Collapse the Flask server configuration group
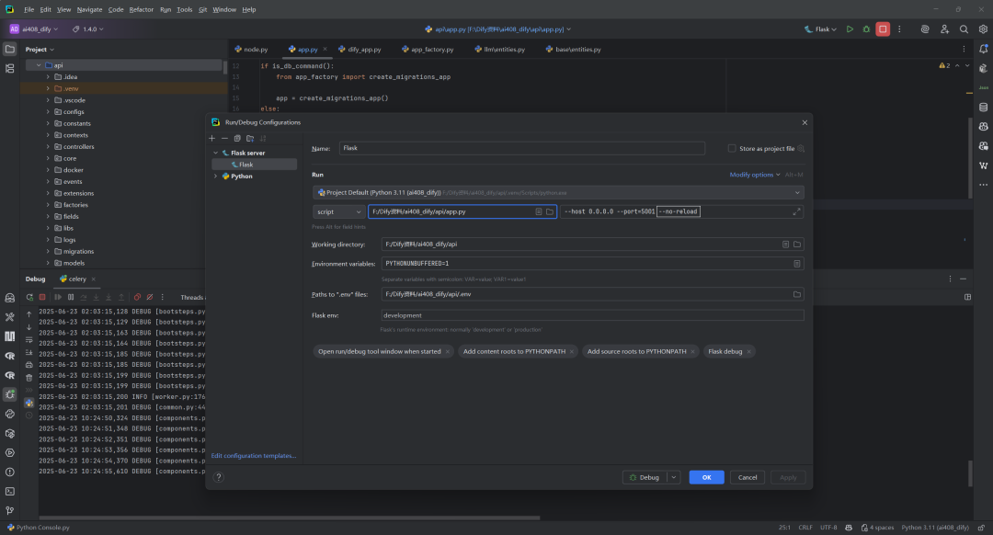This screenshot has height=535, width=993. pos(216,154)
